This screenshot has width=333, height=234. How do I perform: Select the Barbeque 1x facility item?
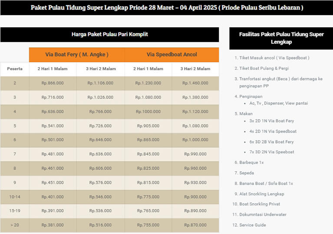[251, 162]
